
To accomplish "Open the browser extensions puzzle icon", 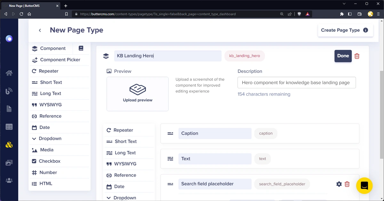I will click(x=342, y=14).
